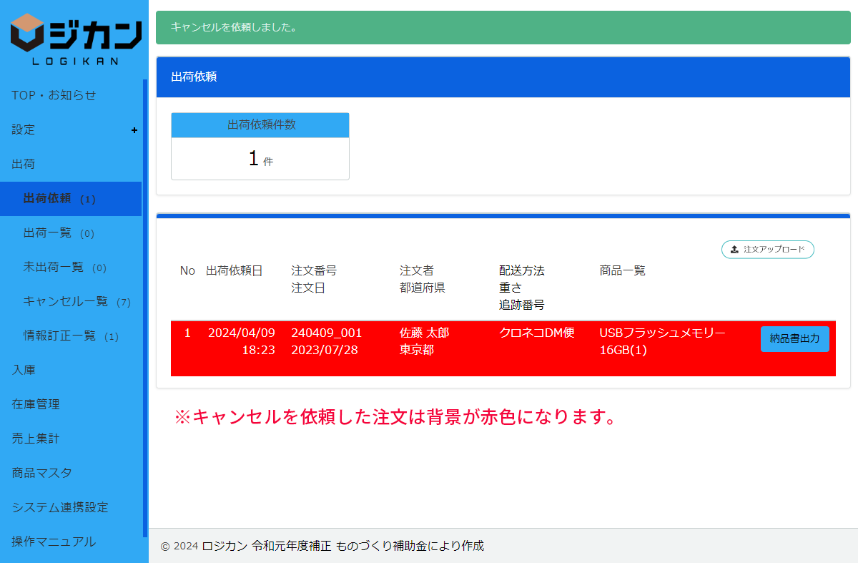Open TOP・お知らせ page
This screenshot has height=563, width=858.
click(x=54, y=95)
